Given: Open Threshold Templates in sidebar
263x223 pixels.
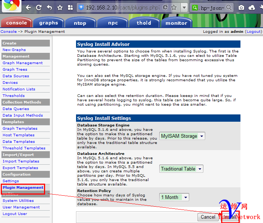Looking at the screenshot, I should click(24, 148).
